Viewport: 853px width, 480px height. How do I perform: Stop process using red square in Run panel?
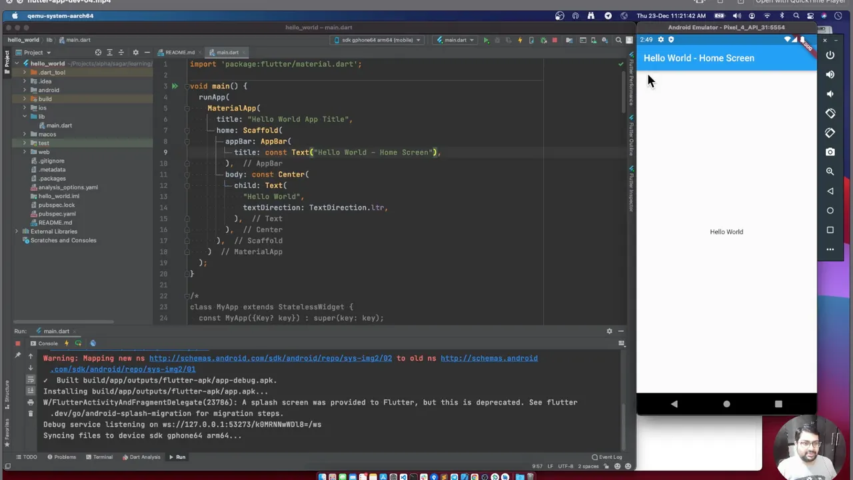(17, 343)
